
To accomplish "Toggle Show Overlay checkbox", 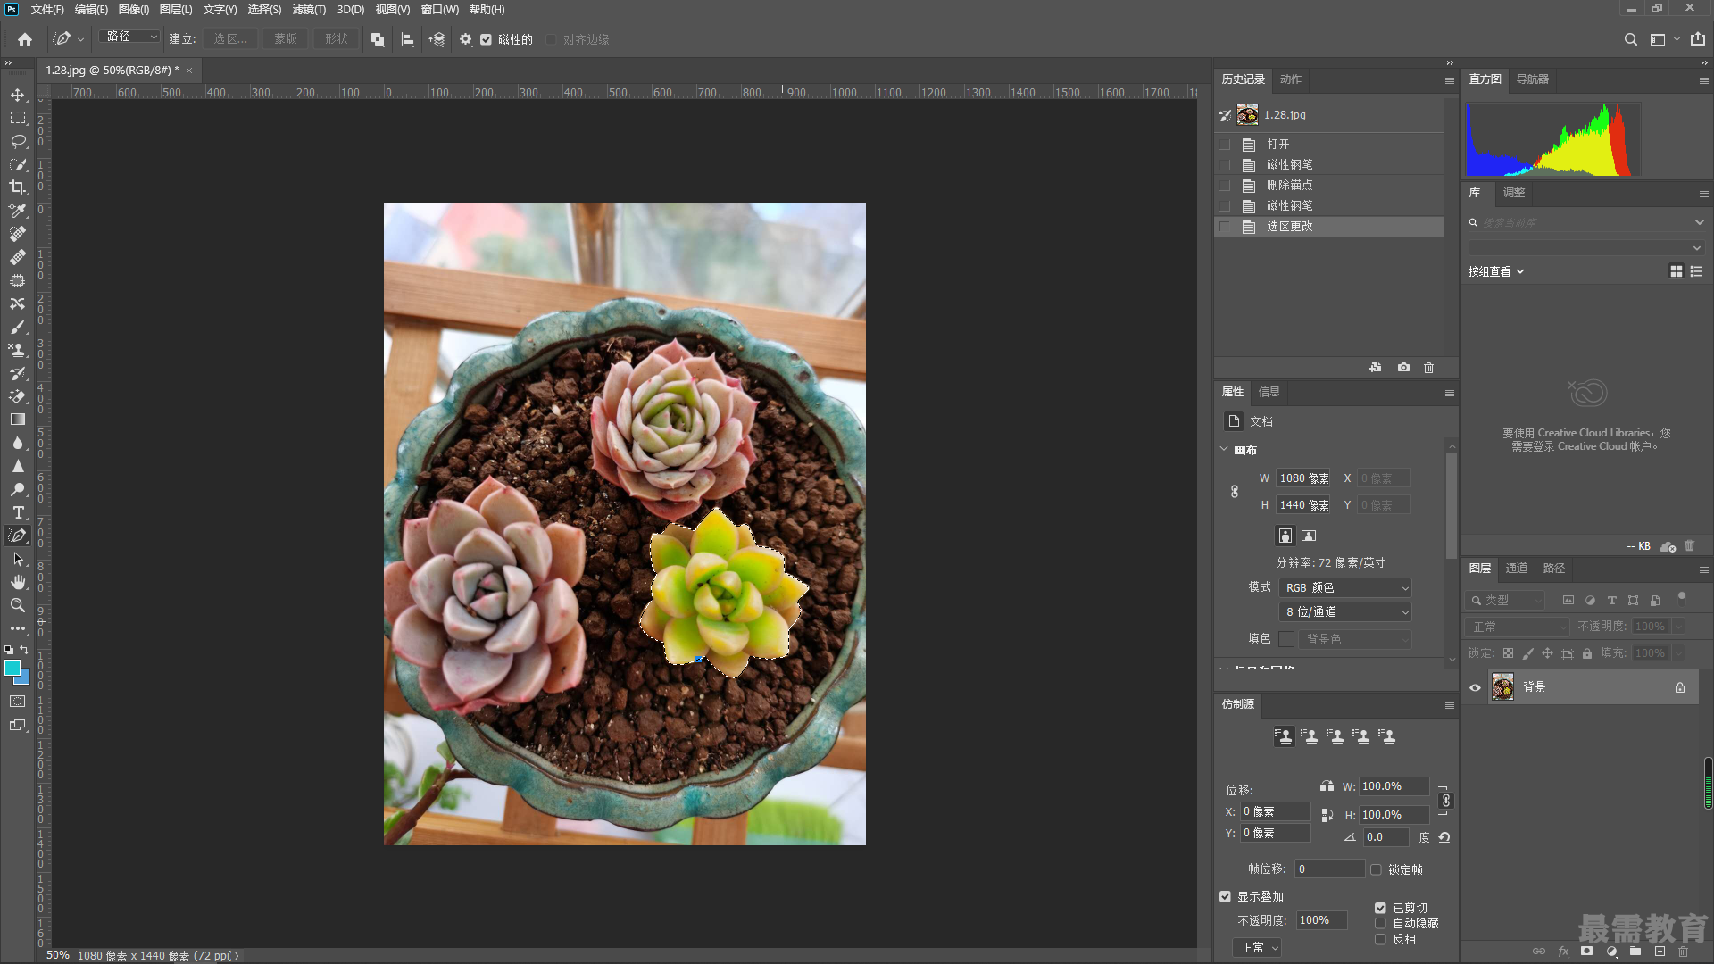I will click(x=1225, y=897).
